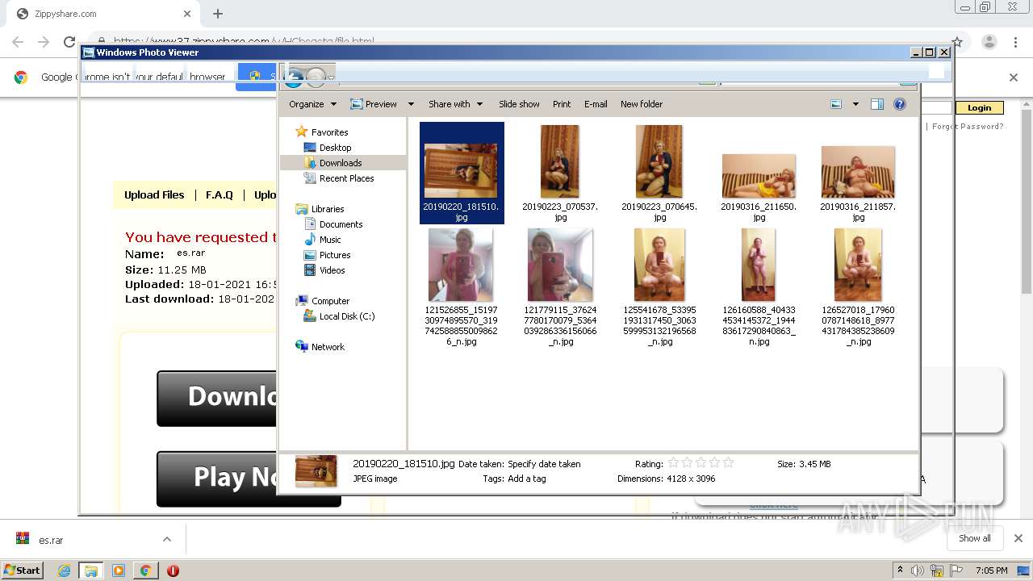Expand the Share with dropdown
This screenshot has height=581, width=1033.
point(456,104)
